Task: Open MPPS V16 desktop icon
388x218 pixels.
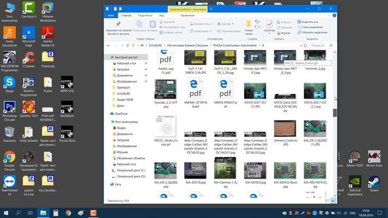Action: (x=67, y=84)
